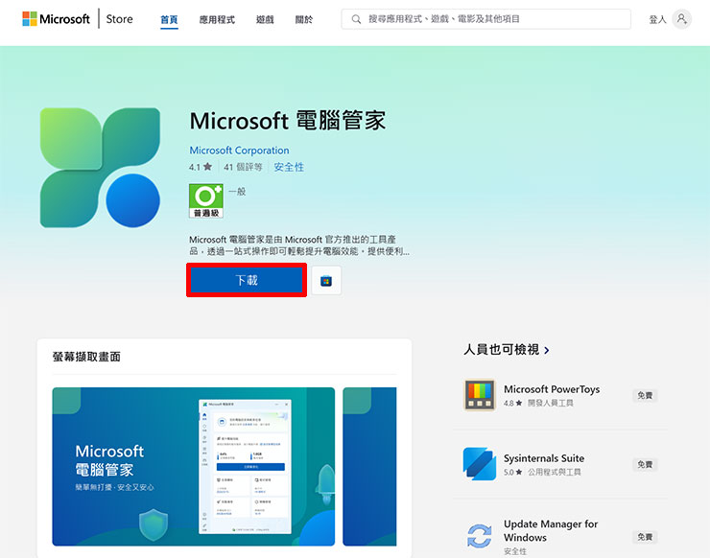Screen dimensions: 710x558
Task: Click the 螢幕擷取畫面 section heading
Action: [86, 357]
